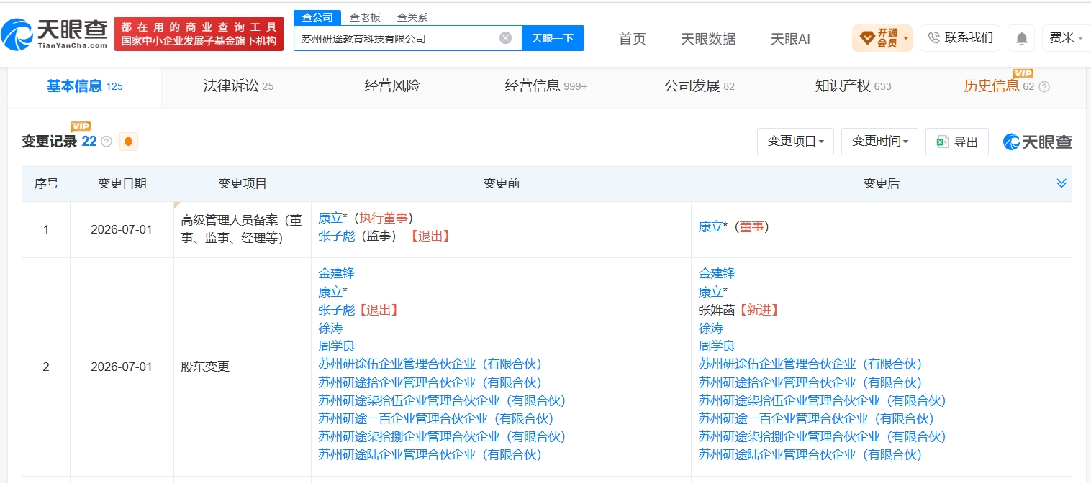Click the 导出 Excel export button

pos(957,142)
